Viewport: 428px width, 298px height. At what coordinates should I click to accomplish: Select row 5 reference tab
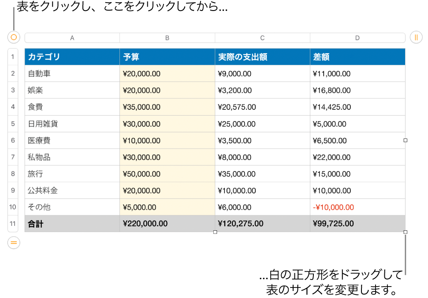pos(13,124)
